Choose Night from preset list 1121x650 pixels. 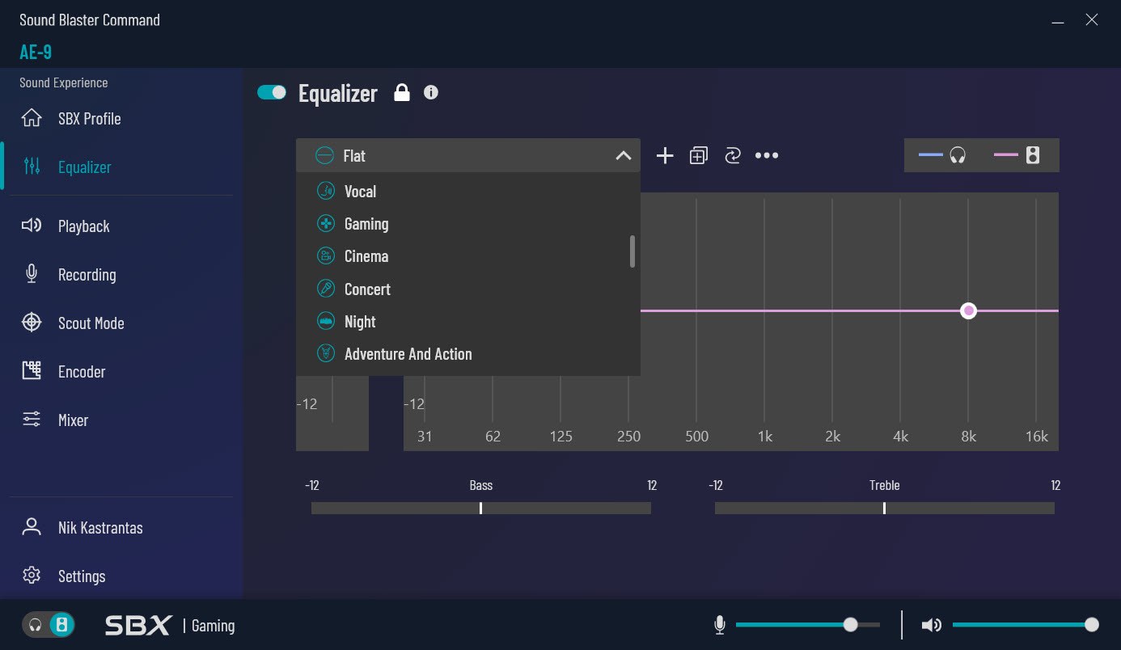coord(468,321)
